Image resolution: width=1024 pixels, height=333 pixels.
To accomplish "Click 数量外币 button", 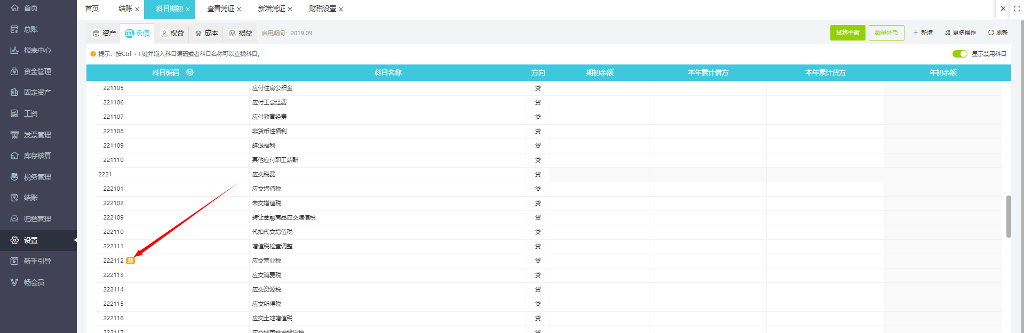I will [886, 33].
